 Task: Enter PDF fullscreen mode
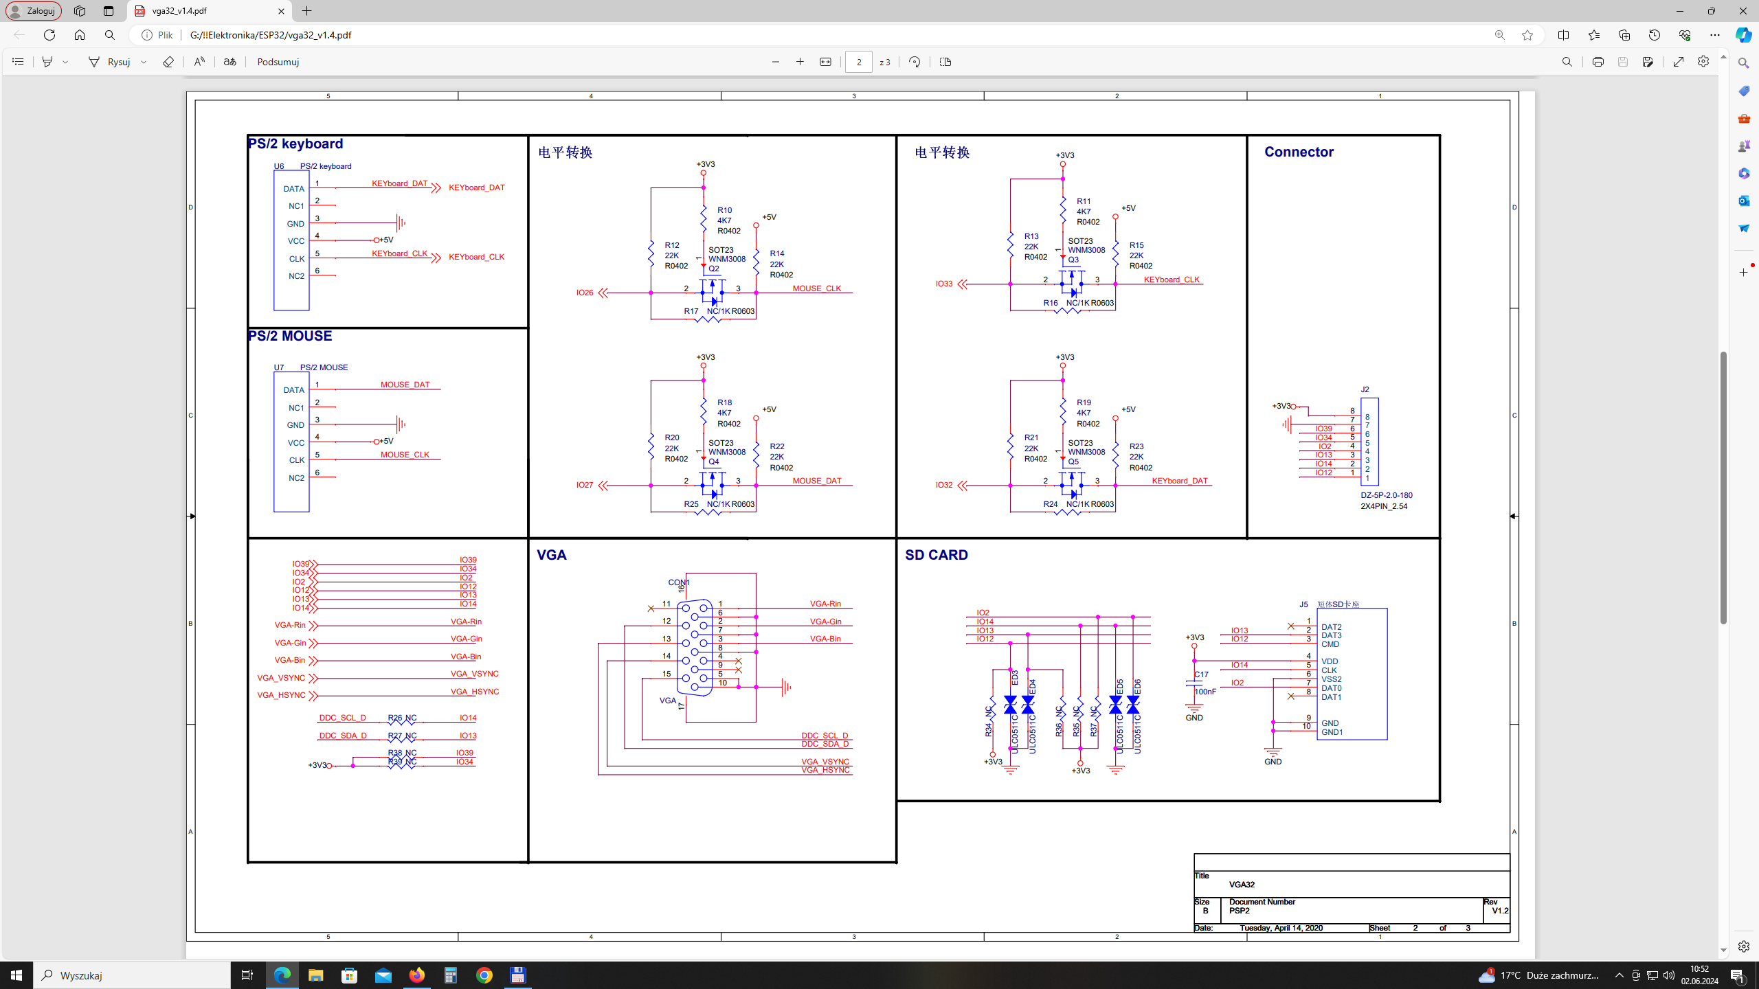[1679, 62]
